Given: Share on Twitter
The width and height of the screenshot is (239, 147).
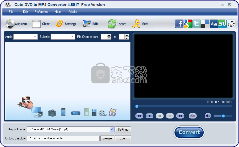Looking at the screenshot, I should click(197, 24).
